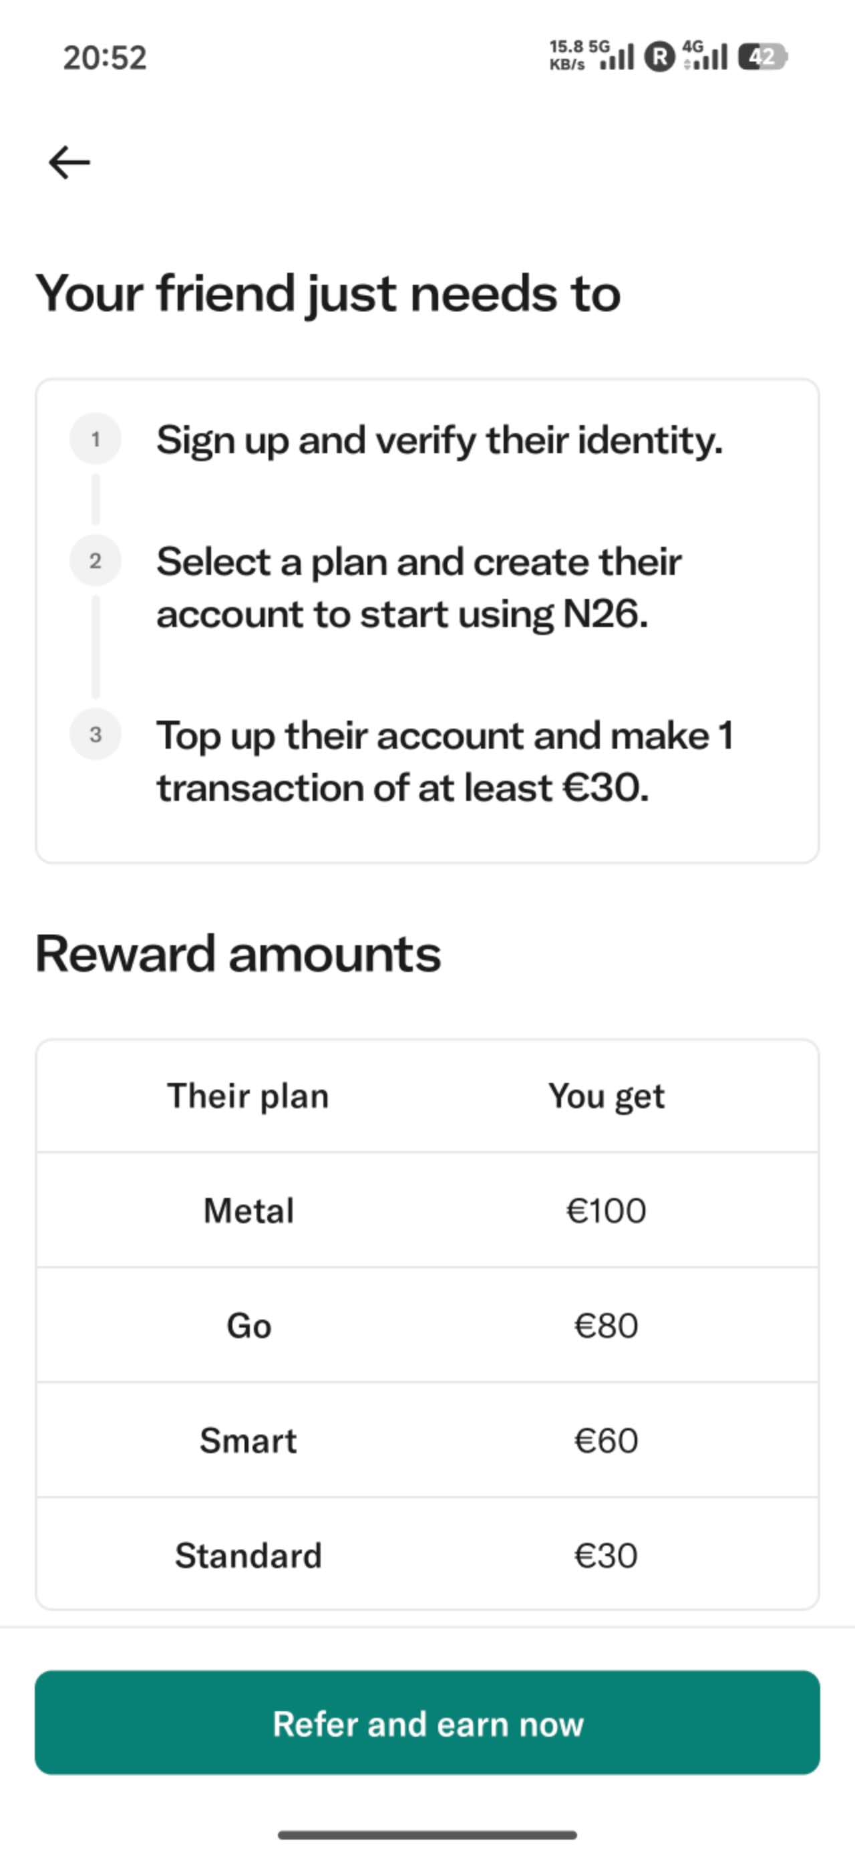Tap the step 2 number circle
Image resolution: width=855 pixels, height=1853 pixels.
point(95,561)
